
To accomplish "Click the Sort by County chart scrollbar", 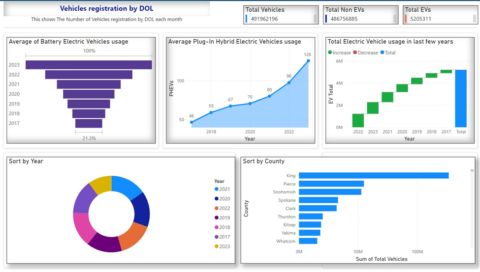I will 472,170.
